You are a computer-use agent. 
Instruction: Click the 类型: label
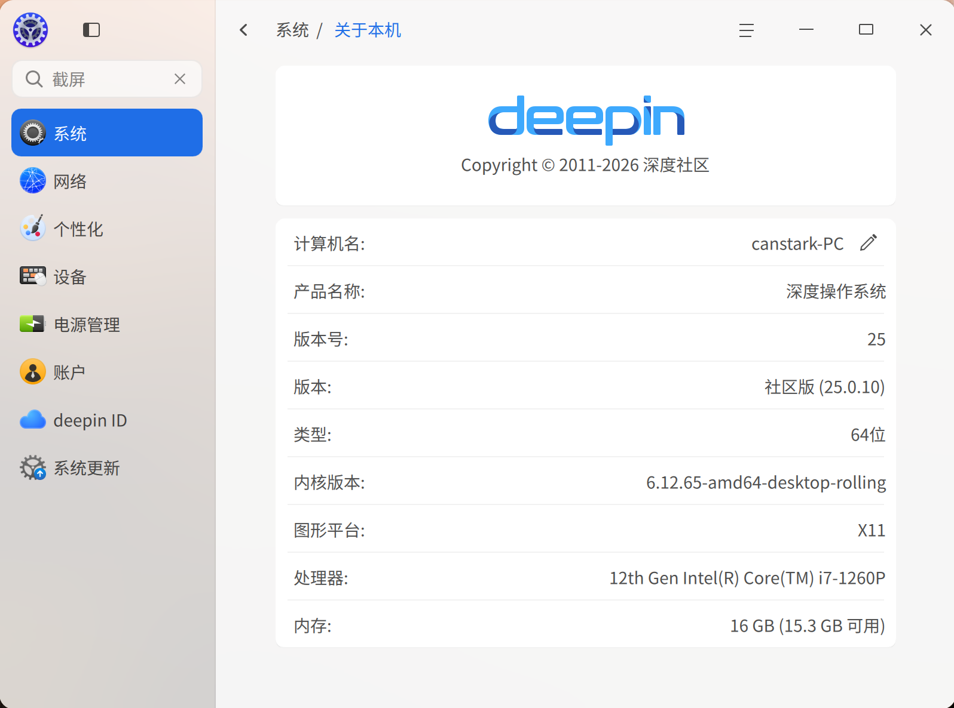313,435
